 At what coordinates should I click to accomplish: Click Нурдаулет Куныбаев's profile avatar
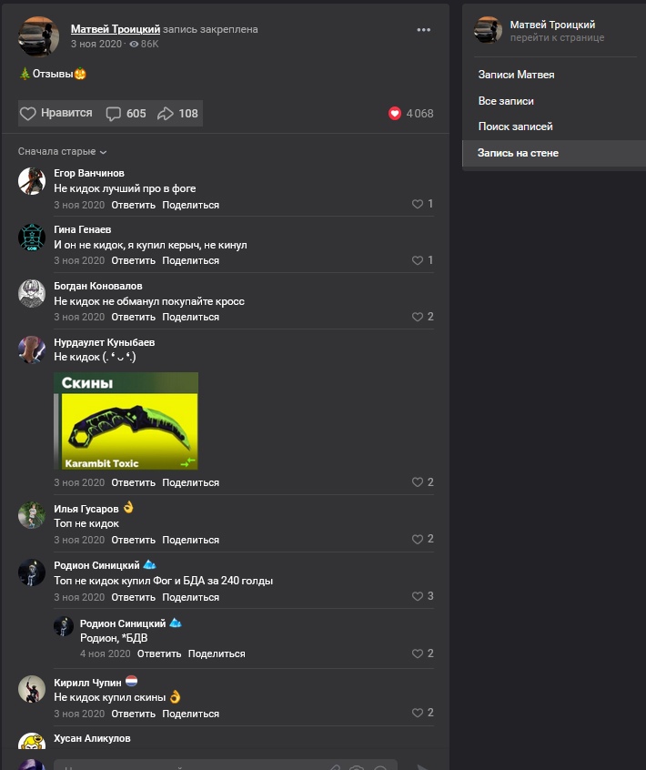[32, 350]
